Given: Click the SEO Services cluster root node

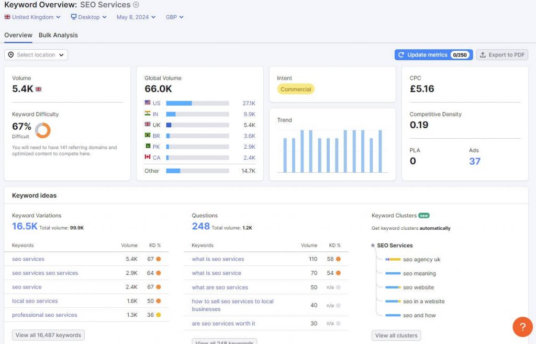Looking at the screenshot, I should coord(394,245).
